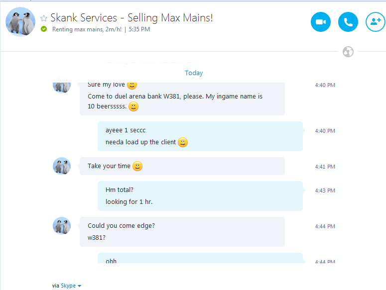Click smiley emoticon after 'Take your time'

pos(137,166)
